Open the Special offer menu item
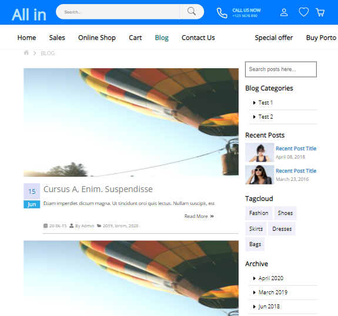 click(274, 38)
